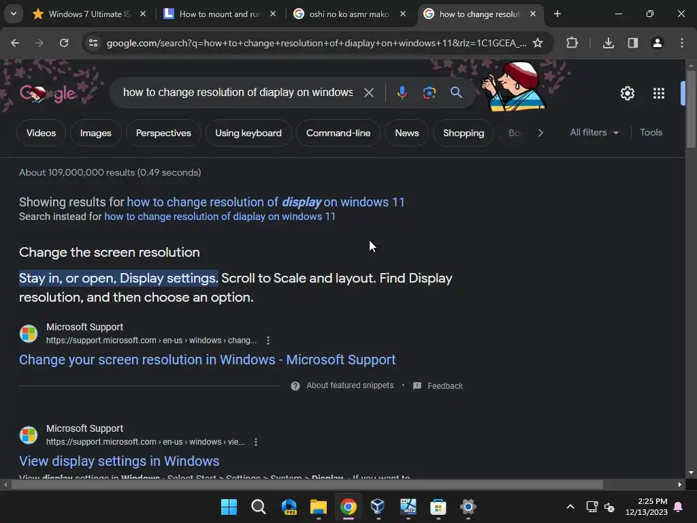Image resolution: width=697 pixels, height=523 pixels.
Task: Click into the Google search query field
Action: [x=238, y=93]
